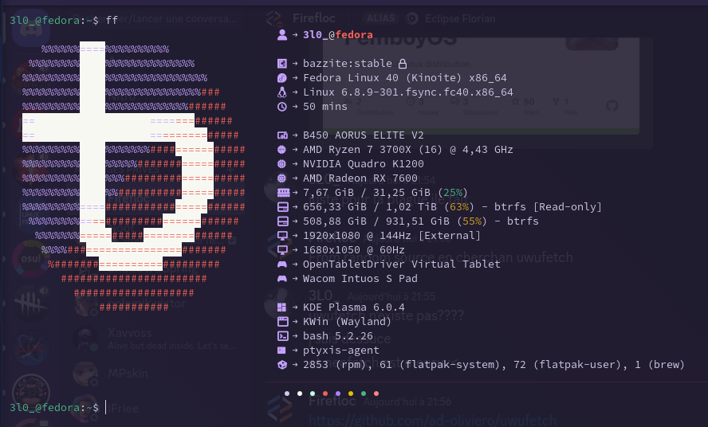Viewport: 708px width, 427px height.
Task: Click the 'MPskin' user in Discord list
Action: tap(128, 374)
